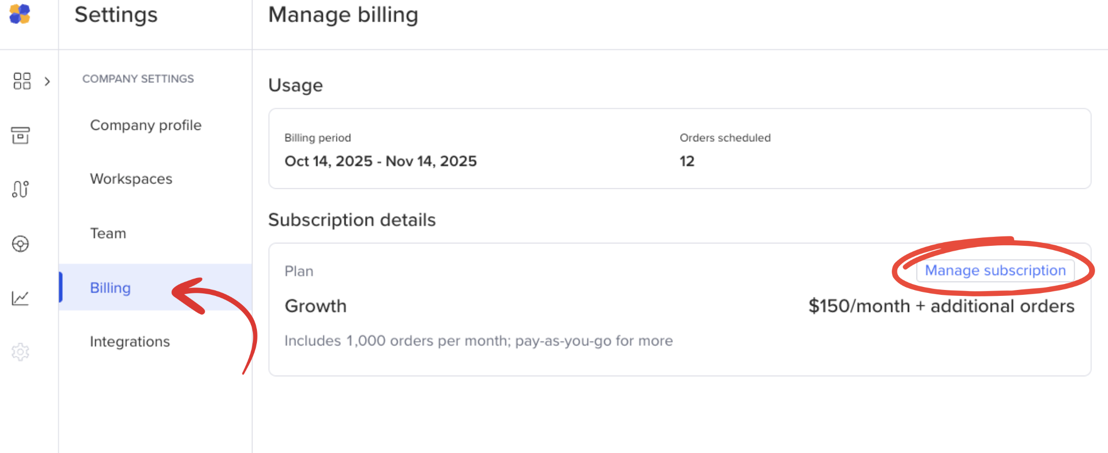Screen dimensions: 1108x453
Task: Open the drivers steering wheel icon
Action: pyautogui.click(x=20, y=244)
